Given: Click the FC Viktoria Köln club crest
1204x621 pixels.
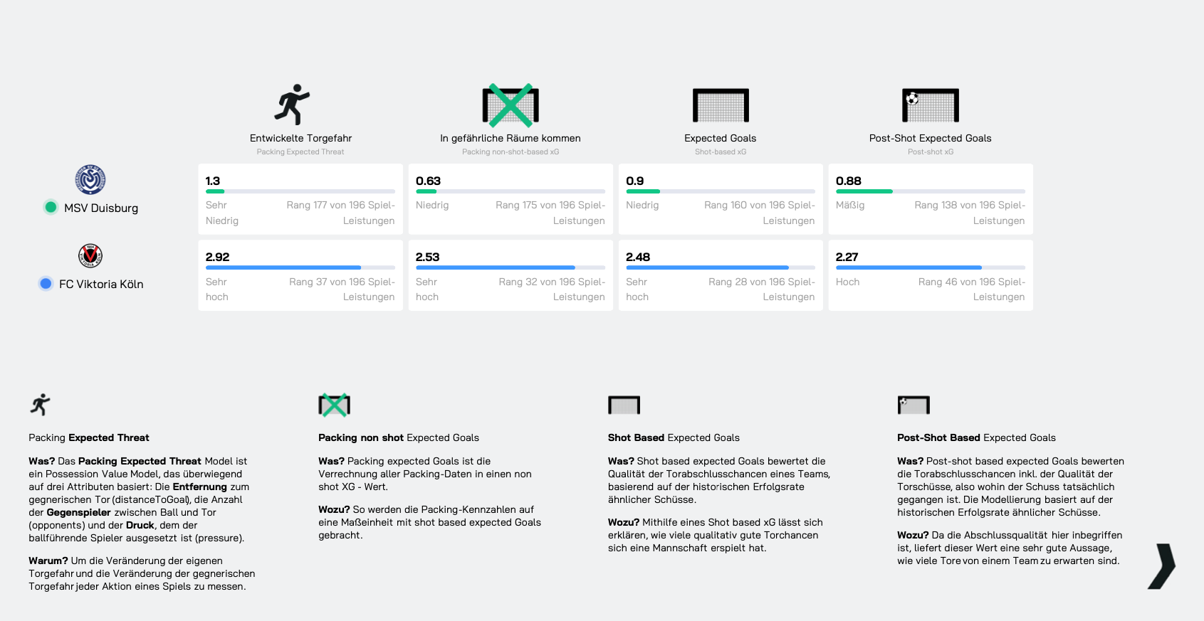Looking at the screenshot, I should tap(90, 256).
